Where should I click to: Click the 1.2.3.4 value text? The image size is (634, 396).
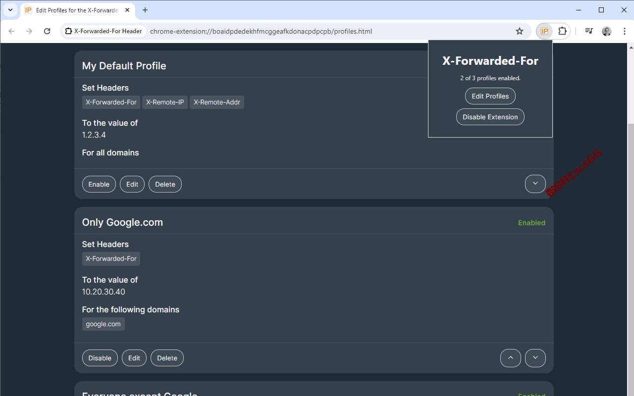click(x=94, y=135)
